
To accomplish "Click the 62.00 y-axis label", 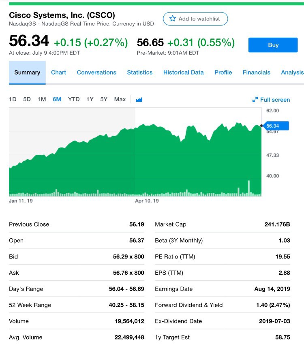I will pos(273,111).
